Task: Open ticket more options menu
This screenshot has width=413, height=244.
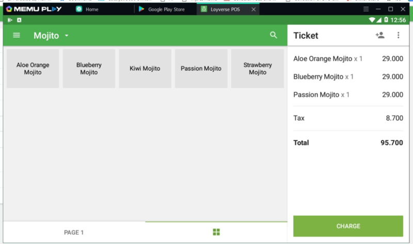Action: coord(398,35)
